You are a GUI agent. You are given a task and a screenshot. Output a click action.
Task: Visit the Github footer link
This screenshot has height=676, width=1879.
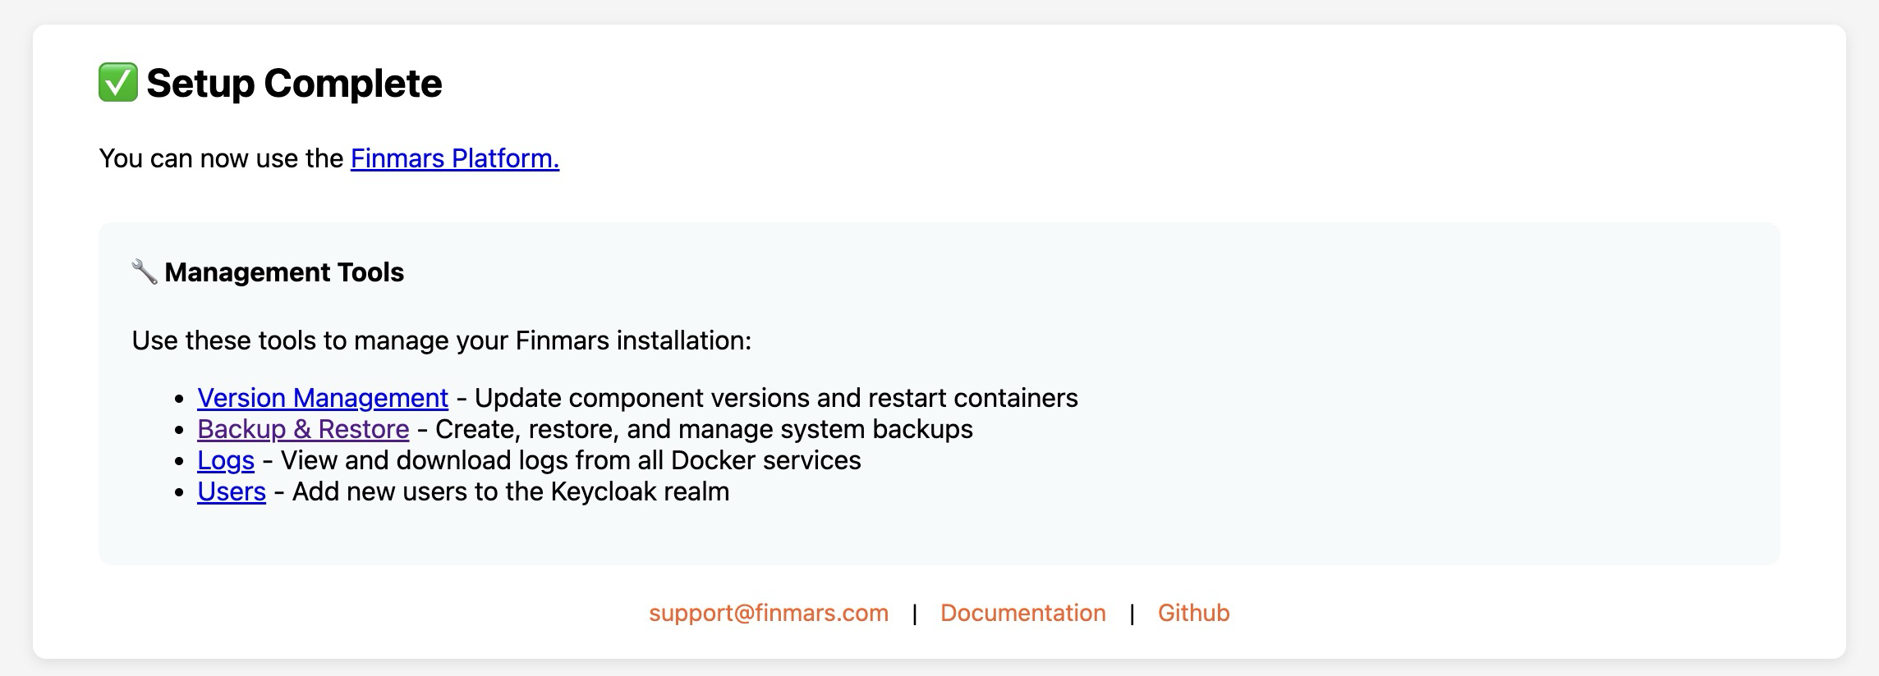coord(1193,613)
